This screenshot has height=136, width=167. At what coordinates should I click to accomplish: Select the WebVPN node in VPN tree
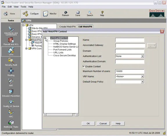[x=36, y=40]
